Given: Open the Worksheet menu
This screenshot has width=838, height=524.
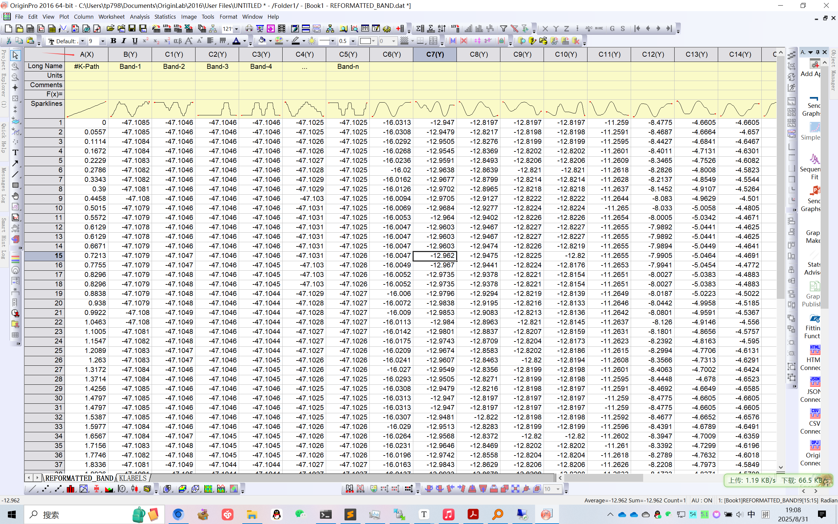Looking at the screenshot, I should tap(111, 17).
